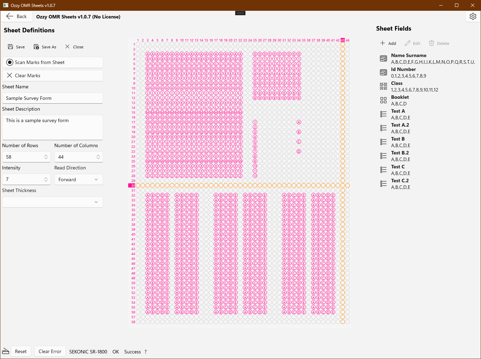Open the Read Direction dropdown
Image resolution: width=481 pixels, height=359 pixels.
(78, 179)
